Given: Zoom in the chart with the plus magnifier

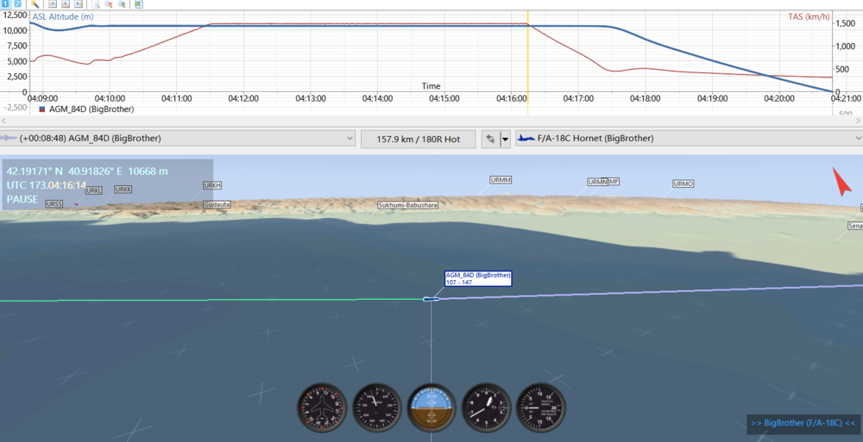Looking at the screenshot, I should click(x=122, y=3).
